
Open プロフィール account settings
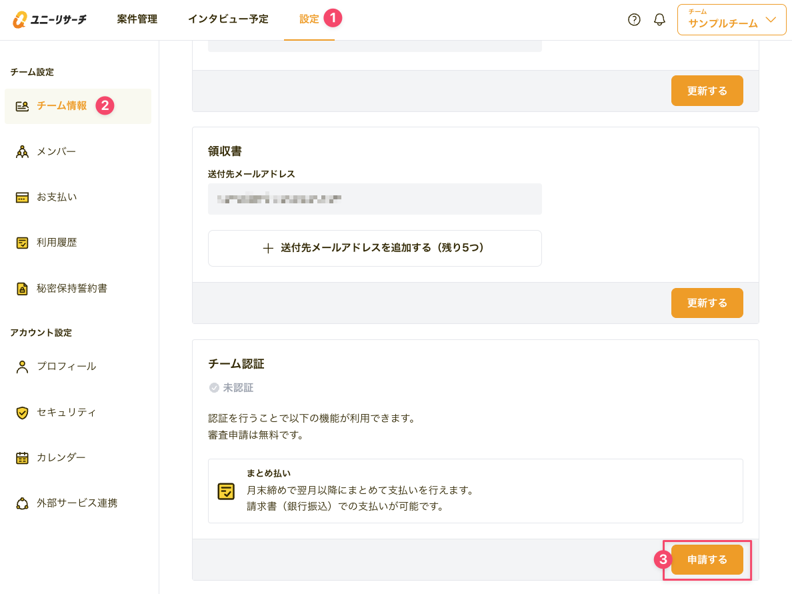point(66,367)
